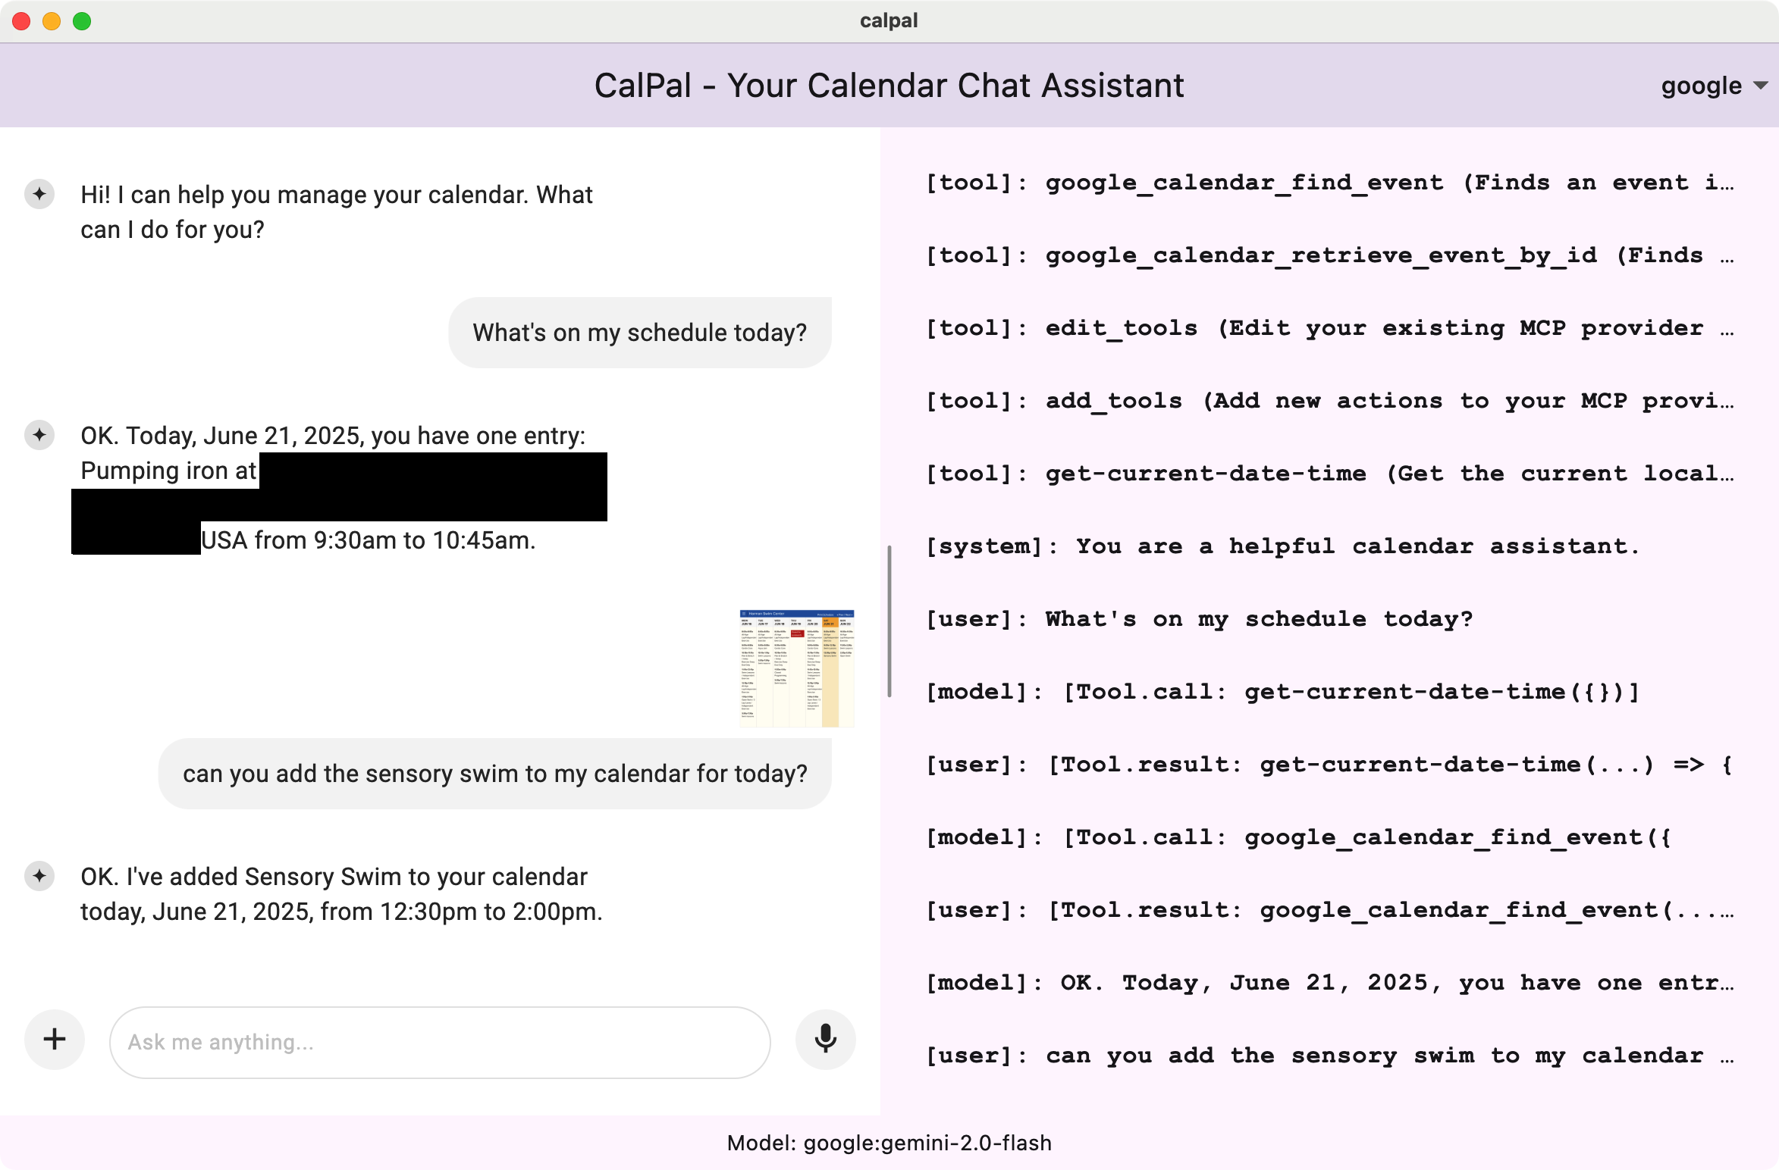
Task: Activate the voice input microphone
Action: pos(825,1040)
